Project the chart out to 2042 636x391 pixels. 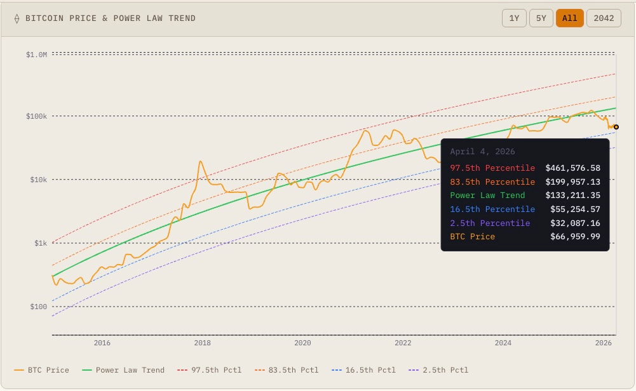pyautogui.click(x=604, y=18)
